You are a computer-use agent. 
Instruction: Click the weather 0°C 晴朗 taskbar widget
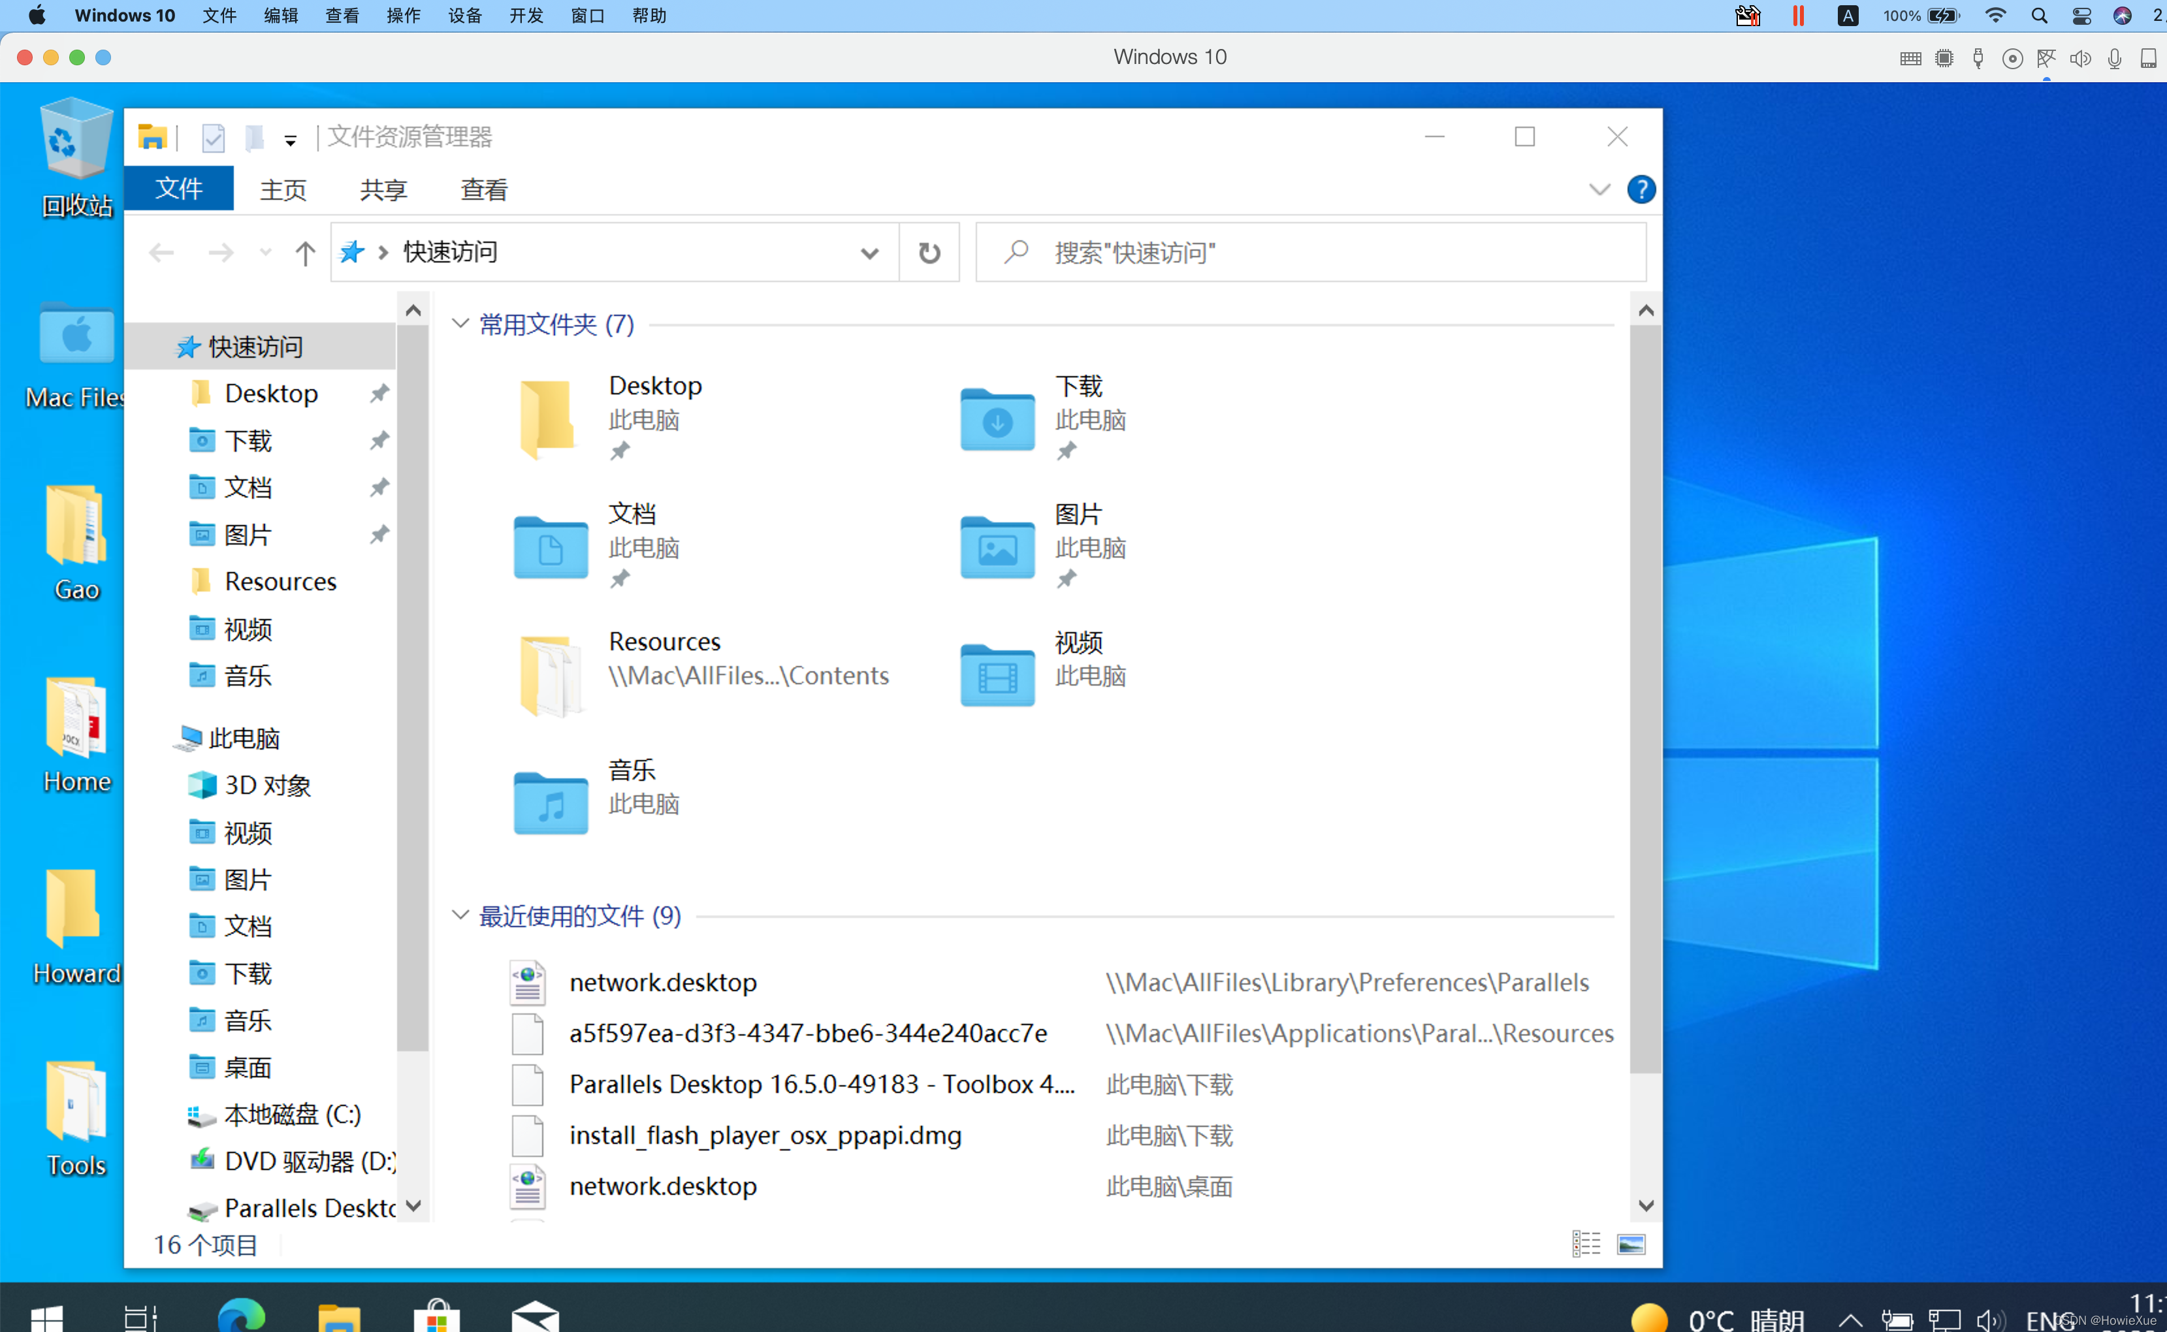click(x=1718, y=1318)
